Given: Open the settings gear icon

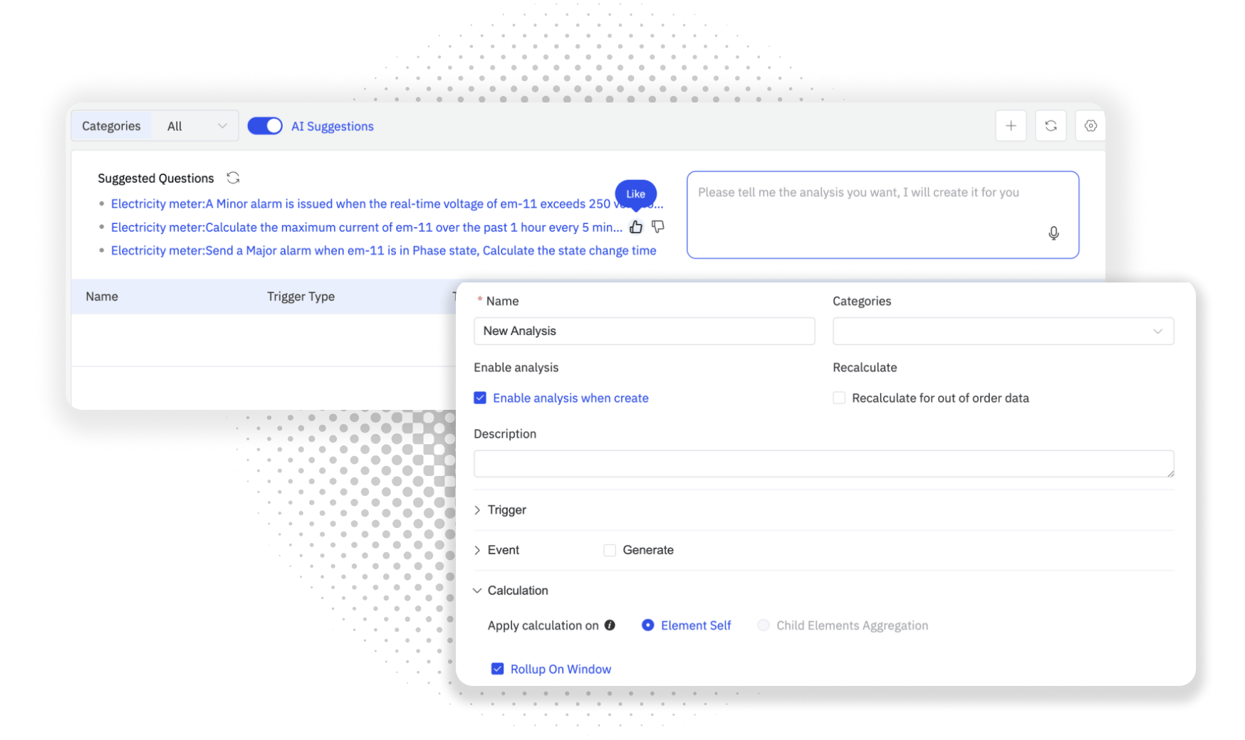Looking at the screenshot, I should (x=1090, y=125).
